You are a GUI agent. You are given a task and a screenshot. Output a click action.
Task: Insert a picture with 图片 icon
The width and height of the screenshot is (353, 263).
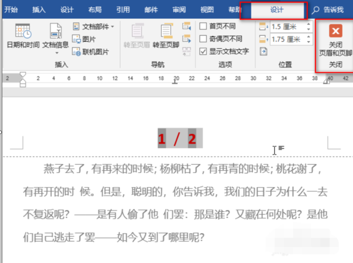(76, 39)
